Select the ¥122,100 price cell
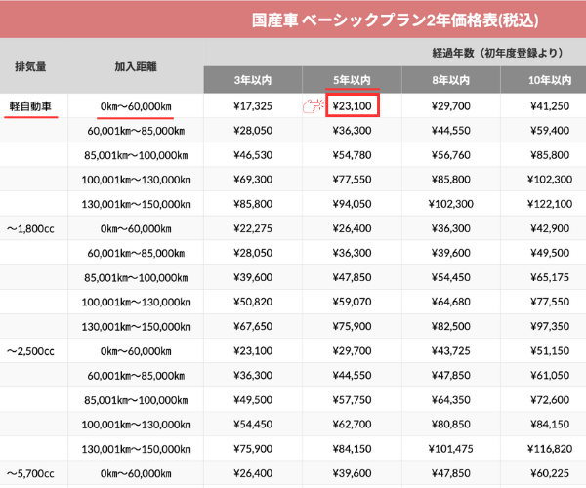This screenshot has width=586, height=488. 545,204
